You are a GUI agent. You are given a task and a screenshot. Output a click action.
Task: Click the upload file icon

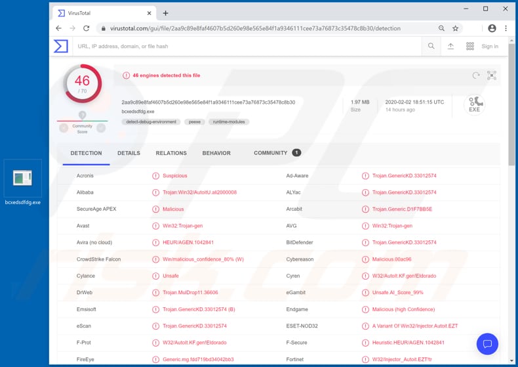pyautogui.click(x=450, y=46)
